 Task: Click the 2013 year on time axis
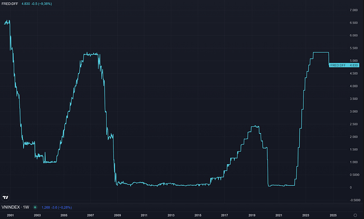(x=171, y=215)
